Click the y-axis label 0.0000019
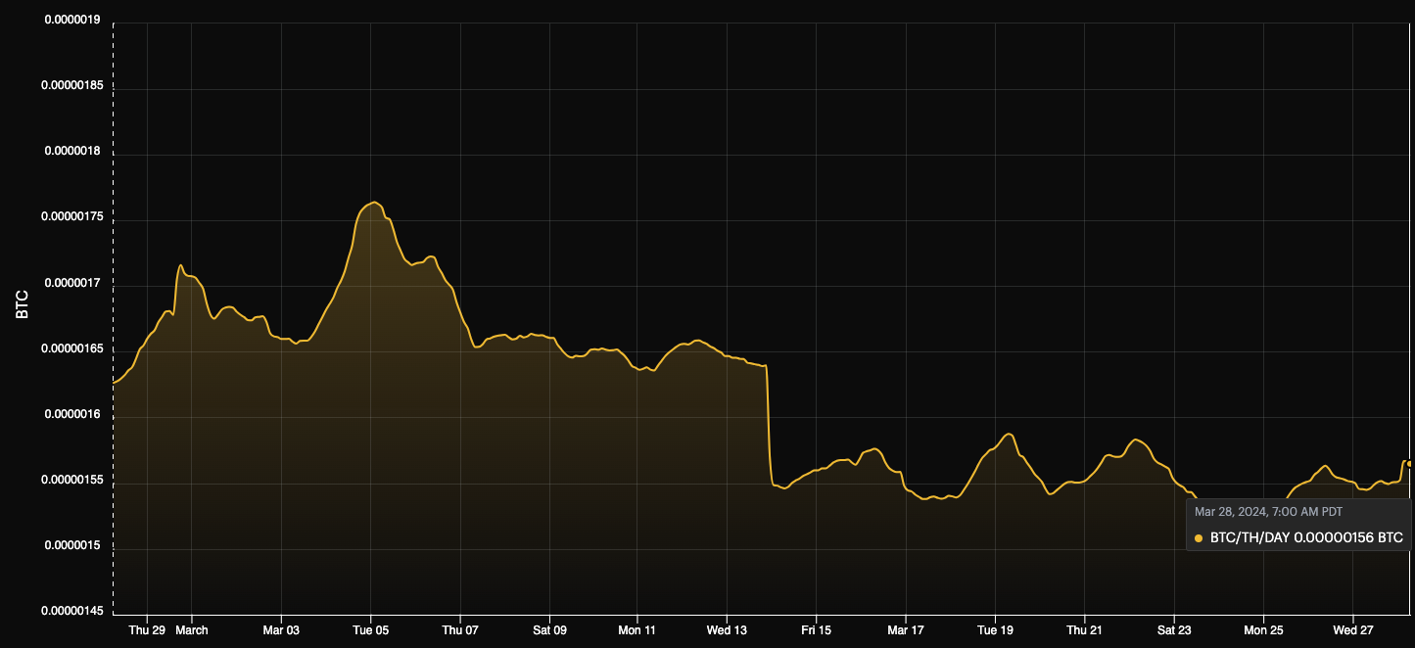This screenshot has height=648, width=1415. pos(72,20)
